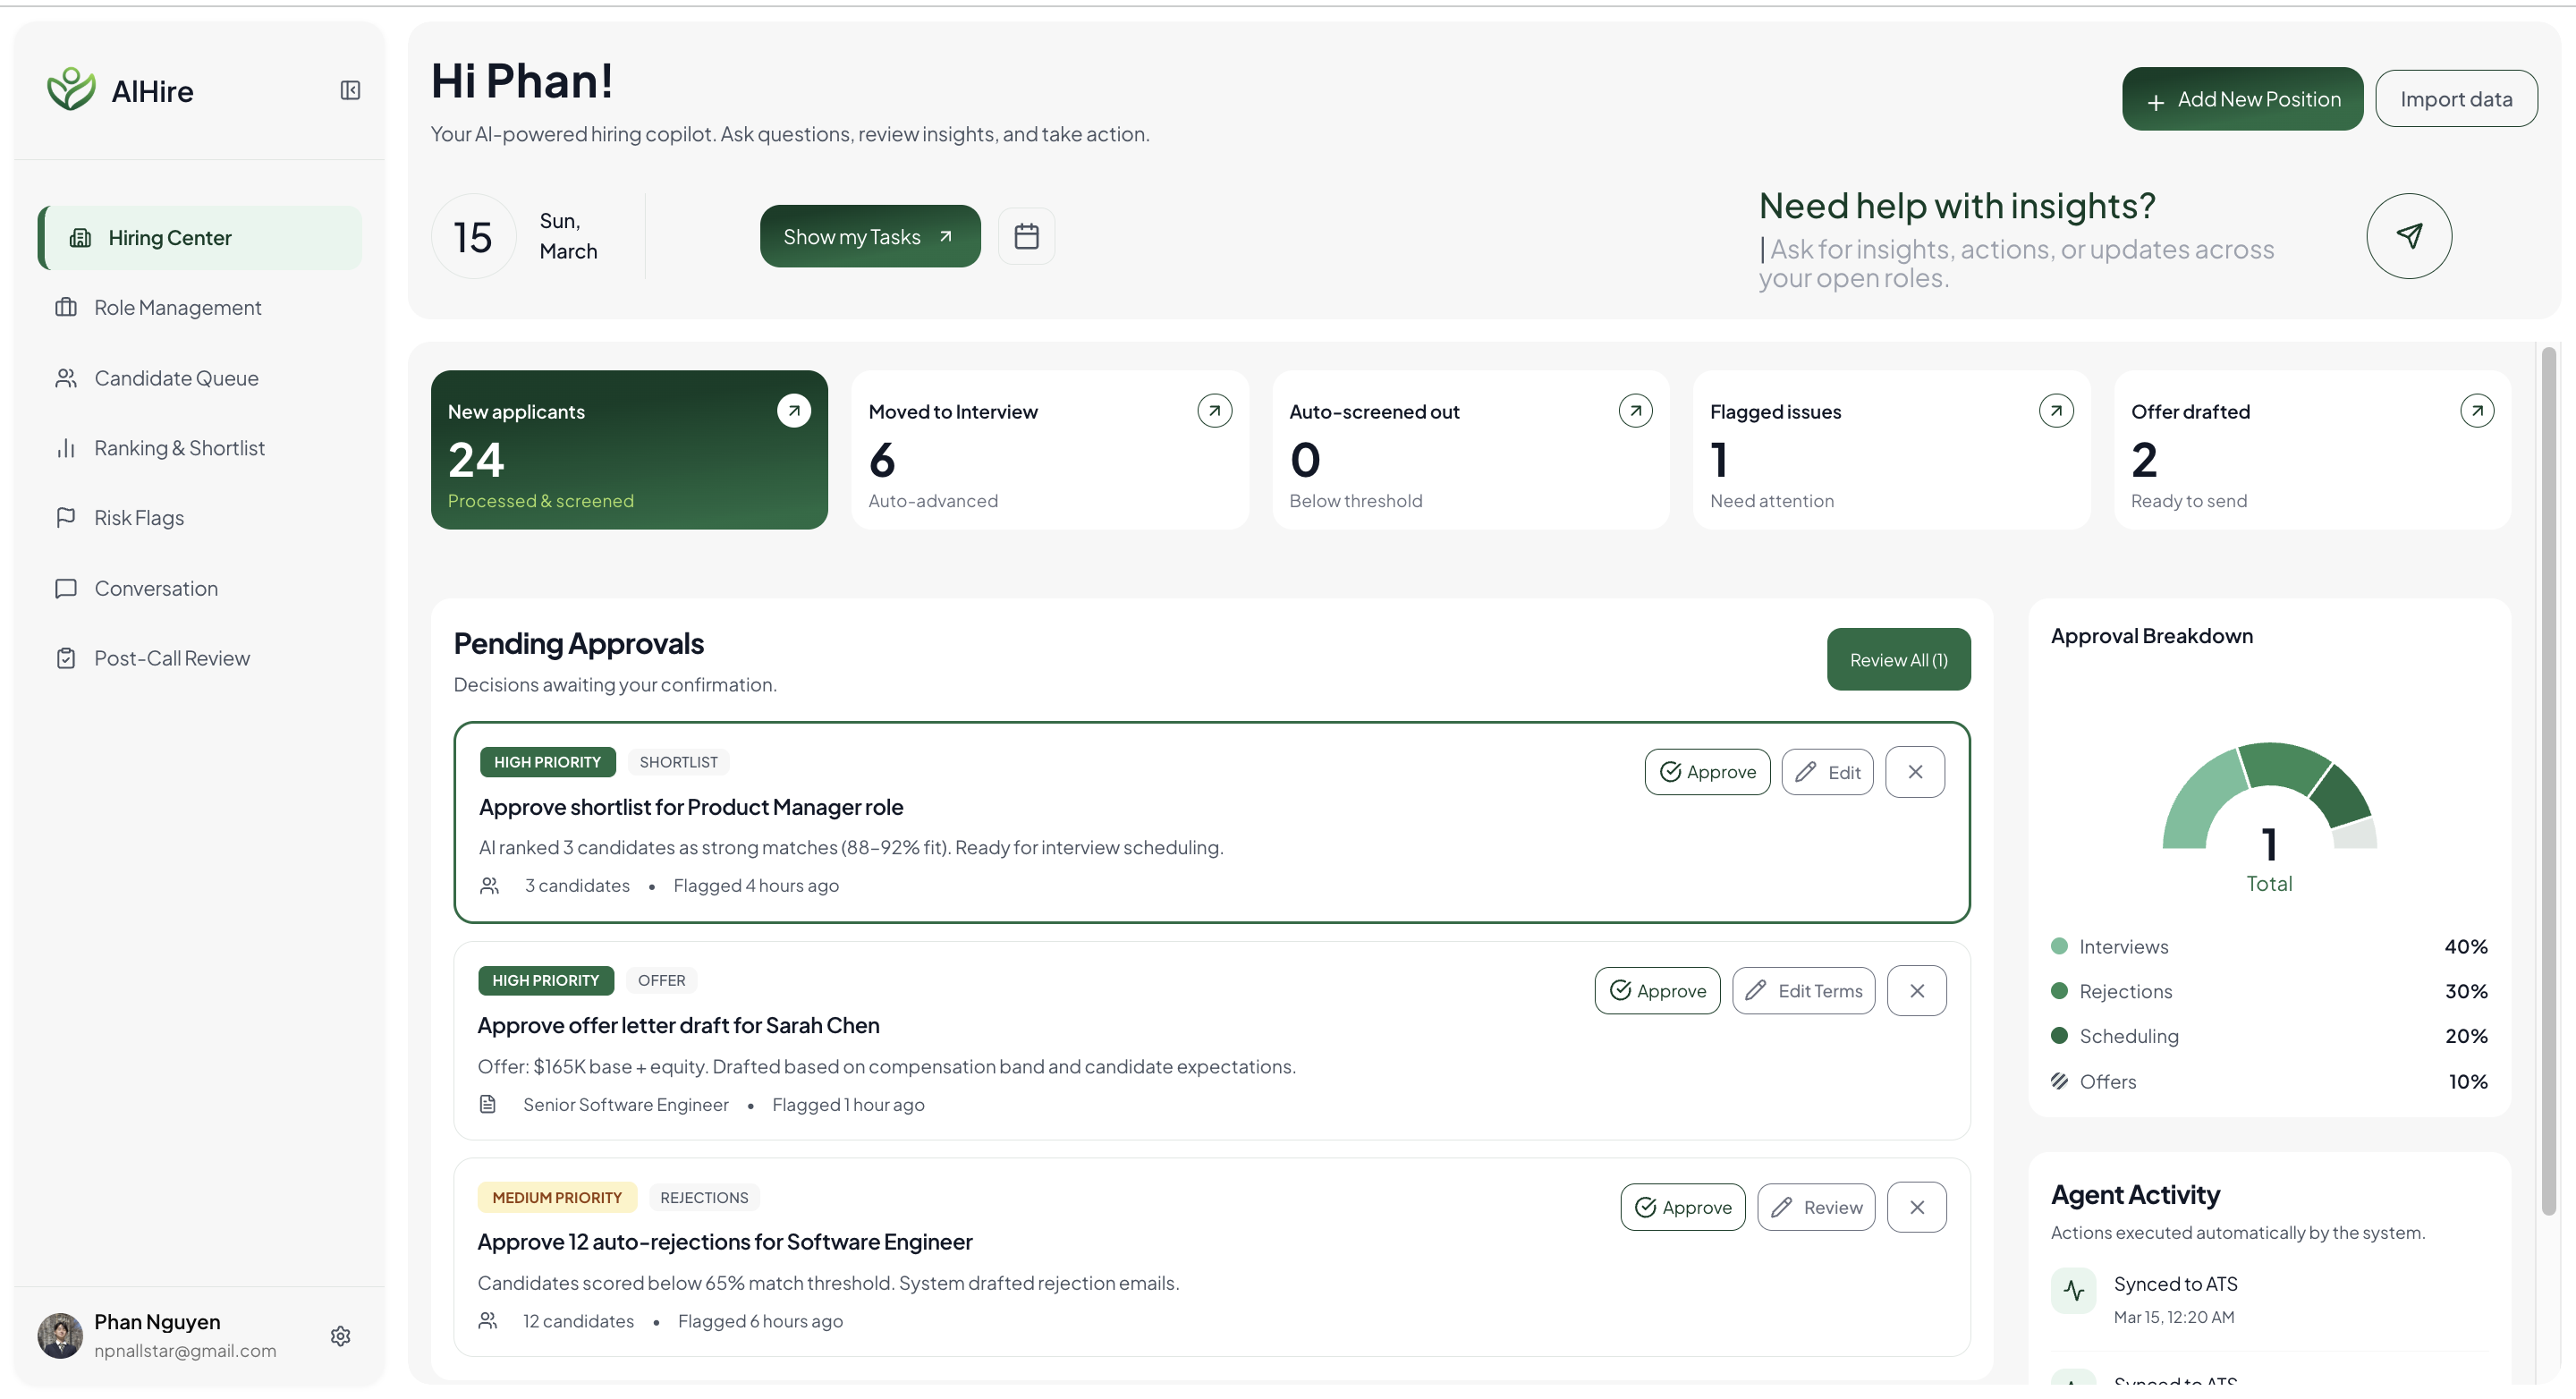The image size is (2576, 1399).
Task: Go to Risk Flags section
Action: pyautogui.click(x=139, y=518)
